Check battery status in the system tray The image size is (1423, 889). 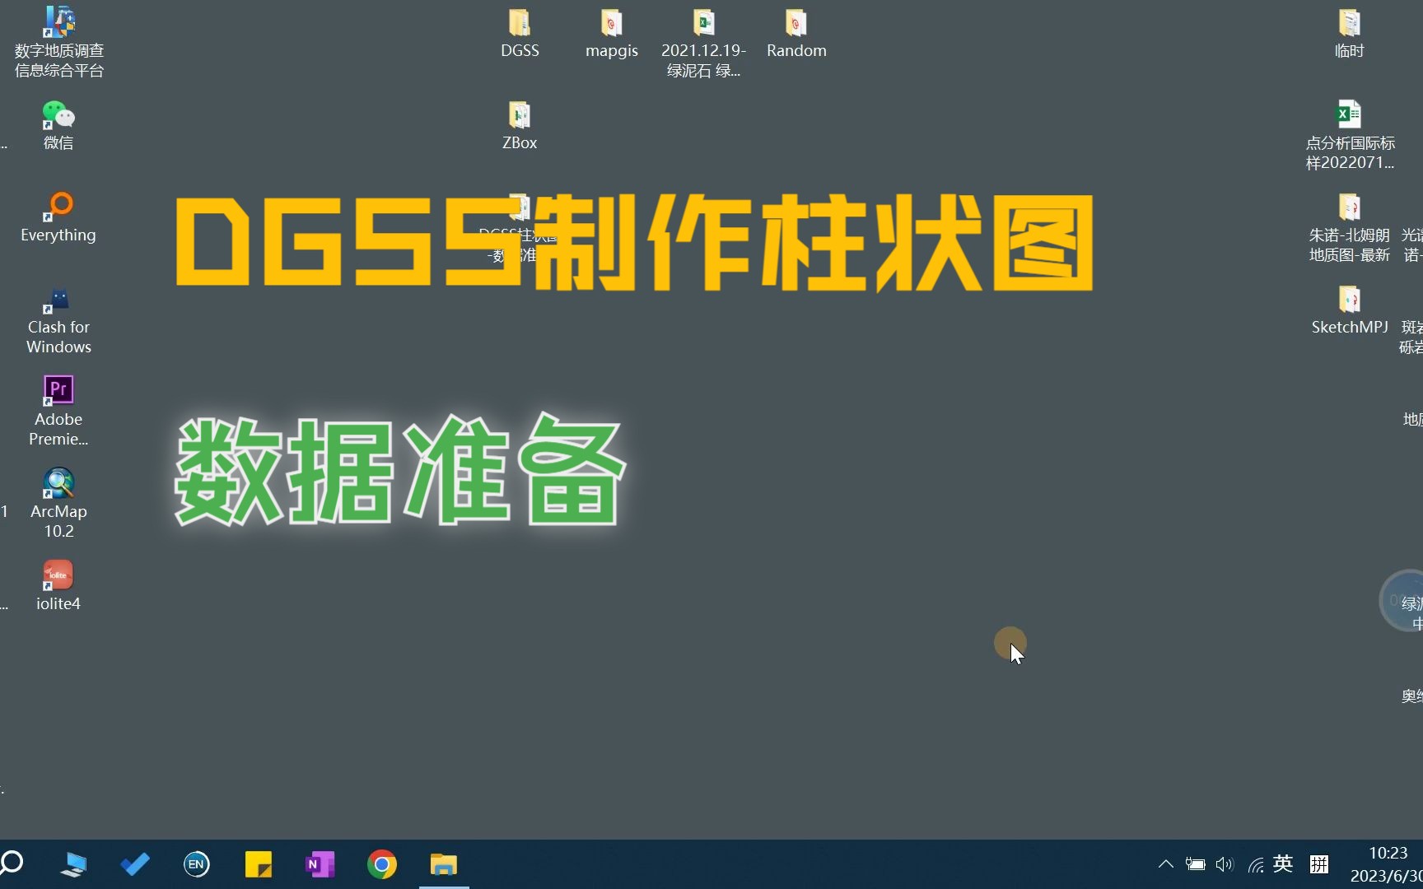pyautogui.click(x=1194, y=864)
